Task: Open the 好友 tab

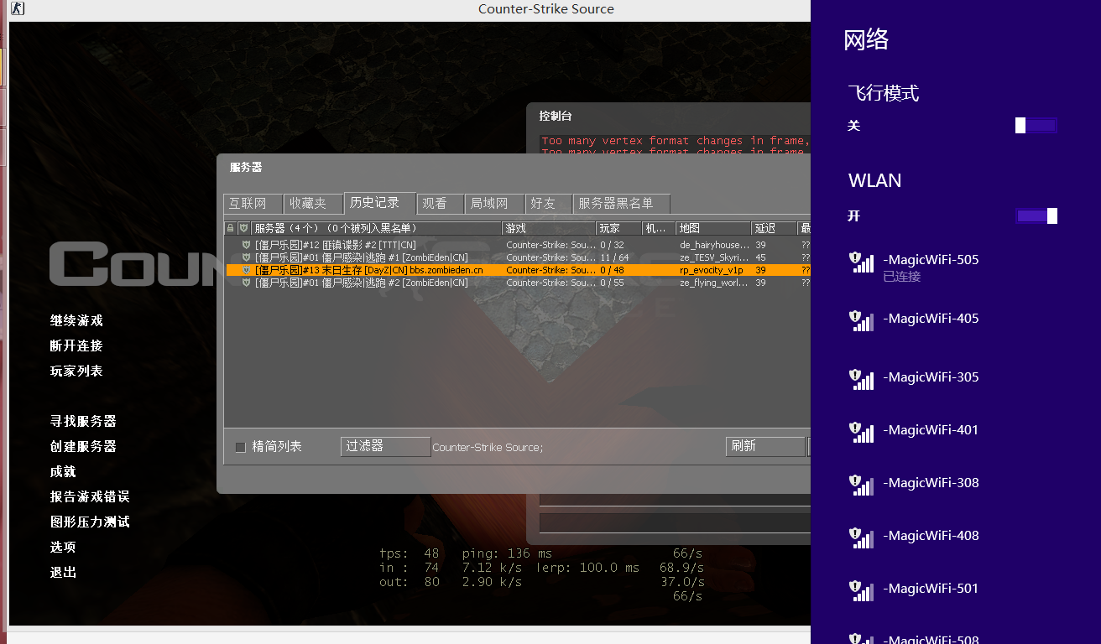Action: pos(547,204)
